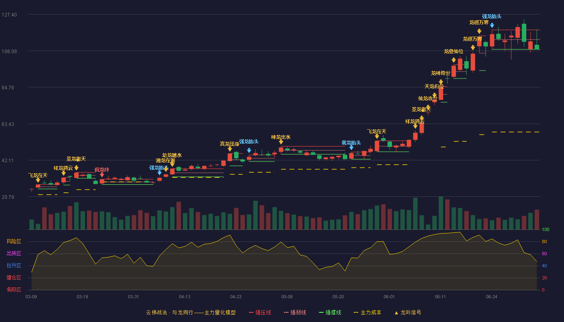Screen dimensions: 564x322
Task: Click the 出货区 zone label
Action: 14,254
